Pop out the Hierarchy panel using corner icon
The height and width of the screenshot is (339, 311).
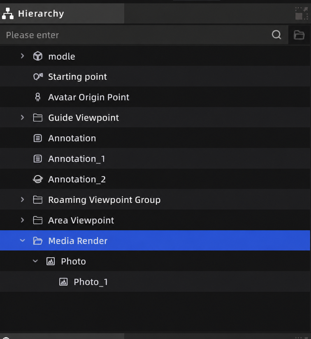(301, 13)
